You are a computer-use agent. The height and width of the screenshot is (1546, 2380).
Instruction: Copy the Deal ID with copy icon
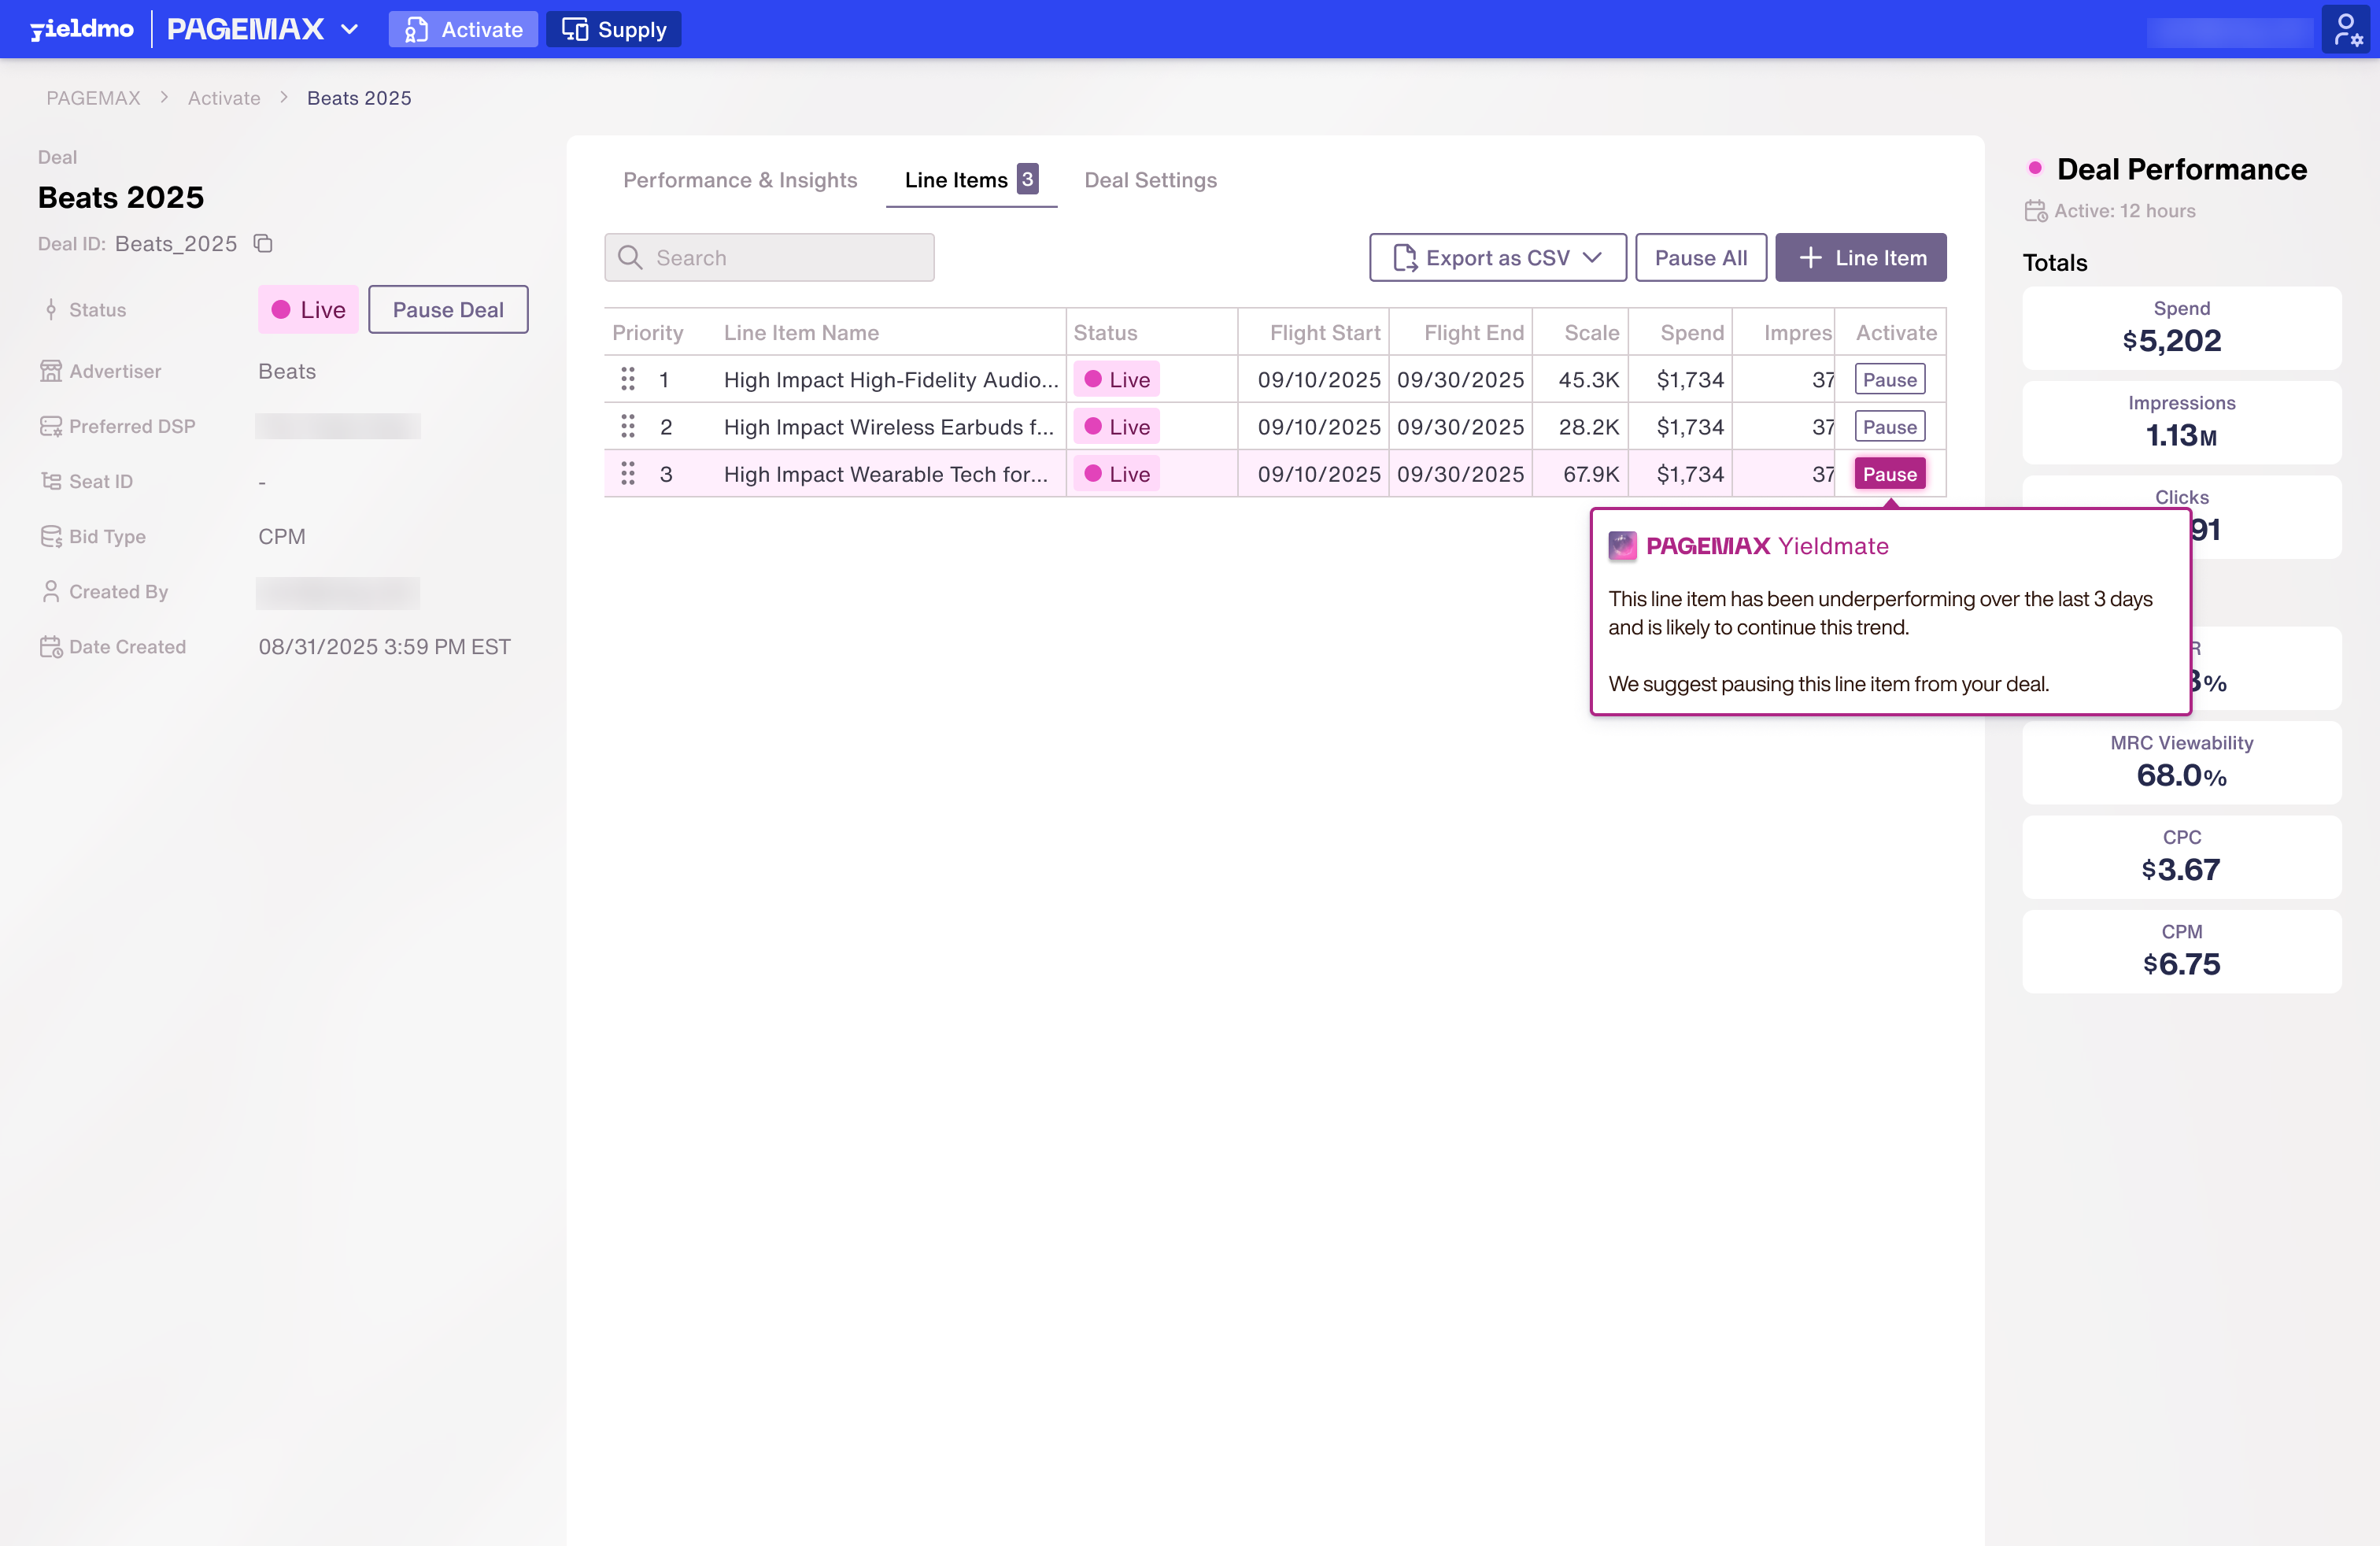click(x=263, y=243)
